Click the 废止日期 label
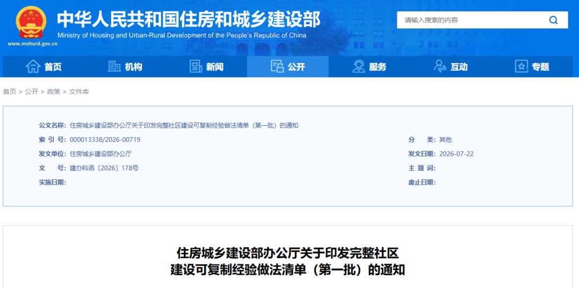Image resolution: width=579 pixels, height=288 pixels. pyautogui.click(x=422, y=182)
